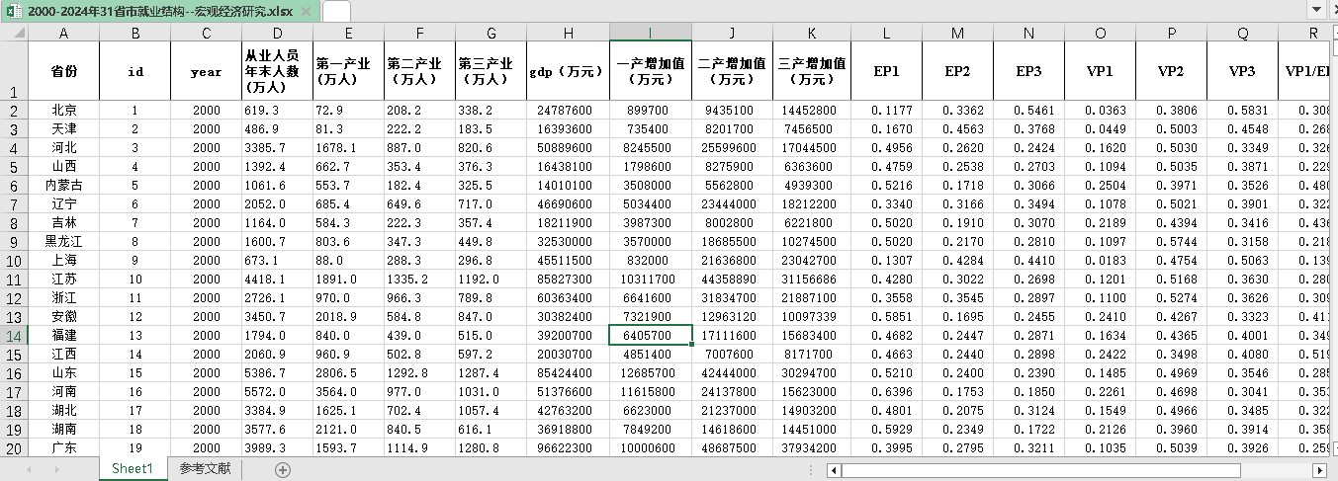Viewport: 1338px width, 481px height.
Task: Select all cells with the corner button
Action: tap(14, 33)
